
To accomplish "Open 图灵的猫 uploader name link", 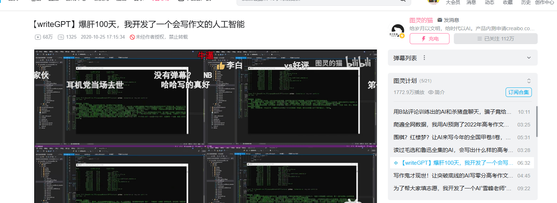I will point(421,20).
